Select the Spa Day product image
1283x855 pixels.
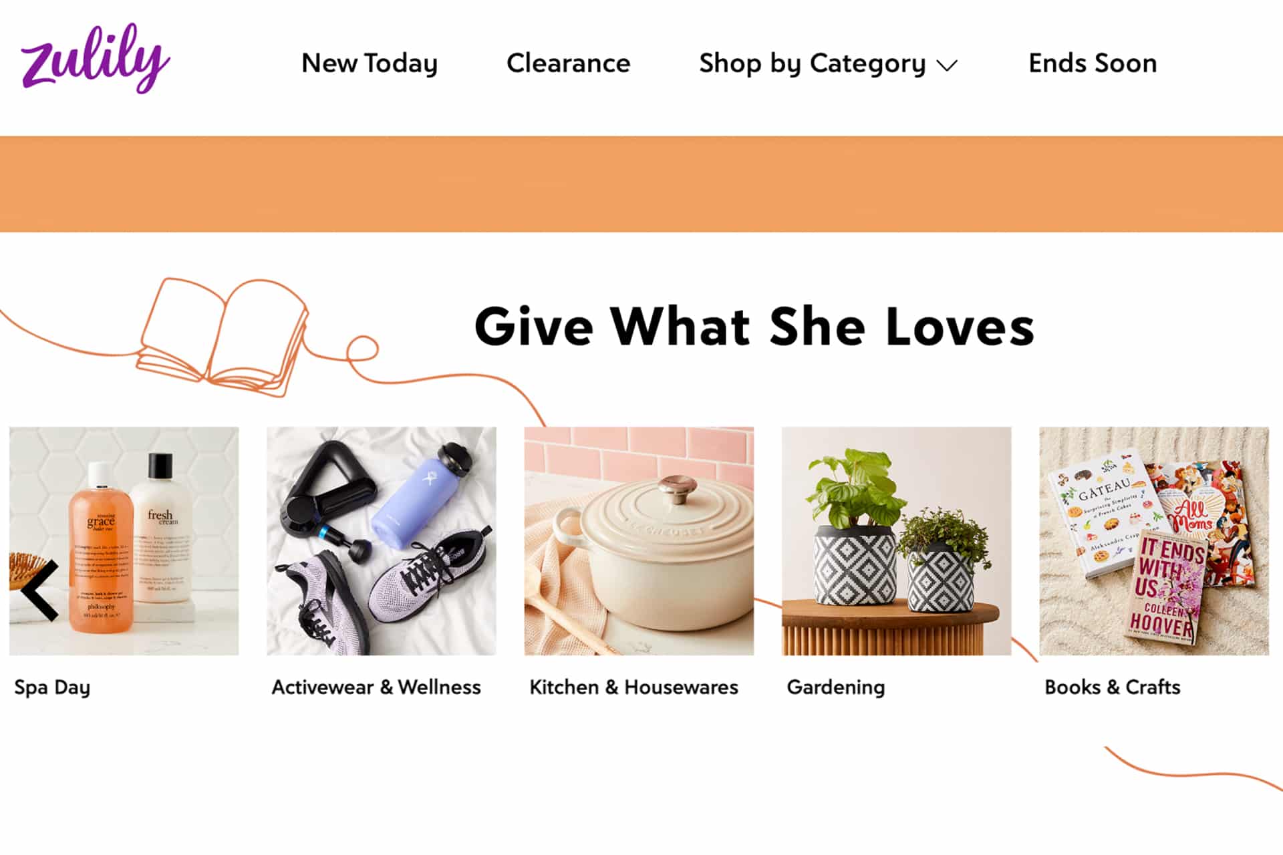tap(124, 541)
